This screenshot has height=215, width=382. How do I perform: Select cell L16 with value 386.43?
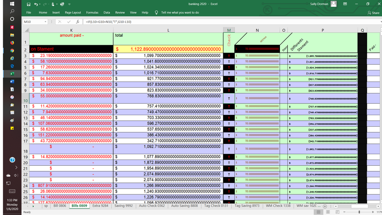[x=168, y=135]
